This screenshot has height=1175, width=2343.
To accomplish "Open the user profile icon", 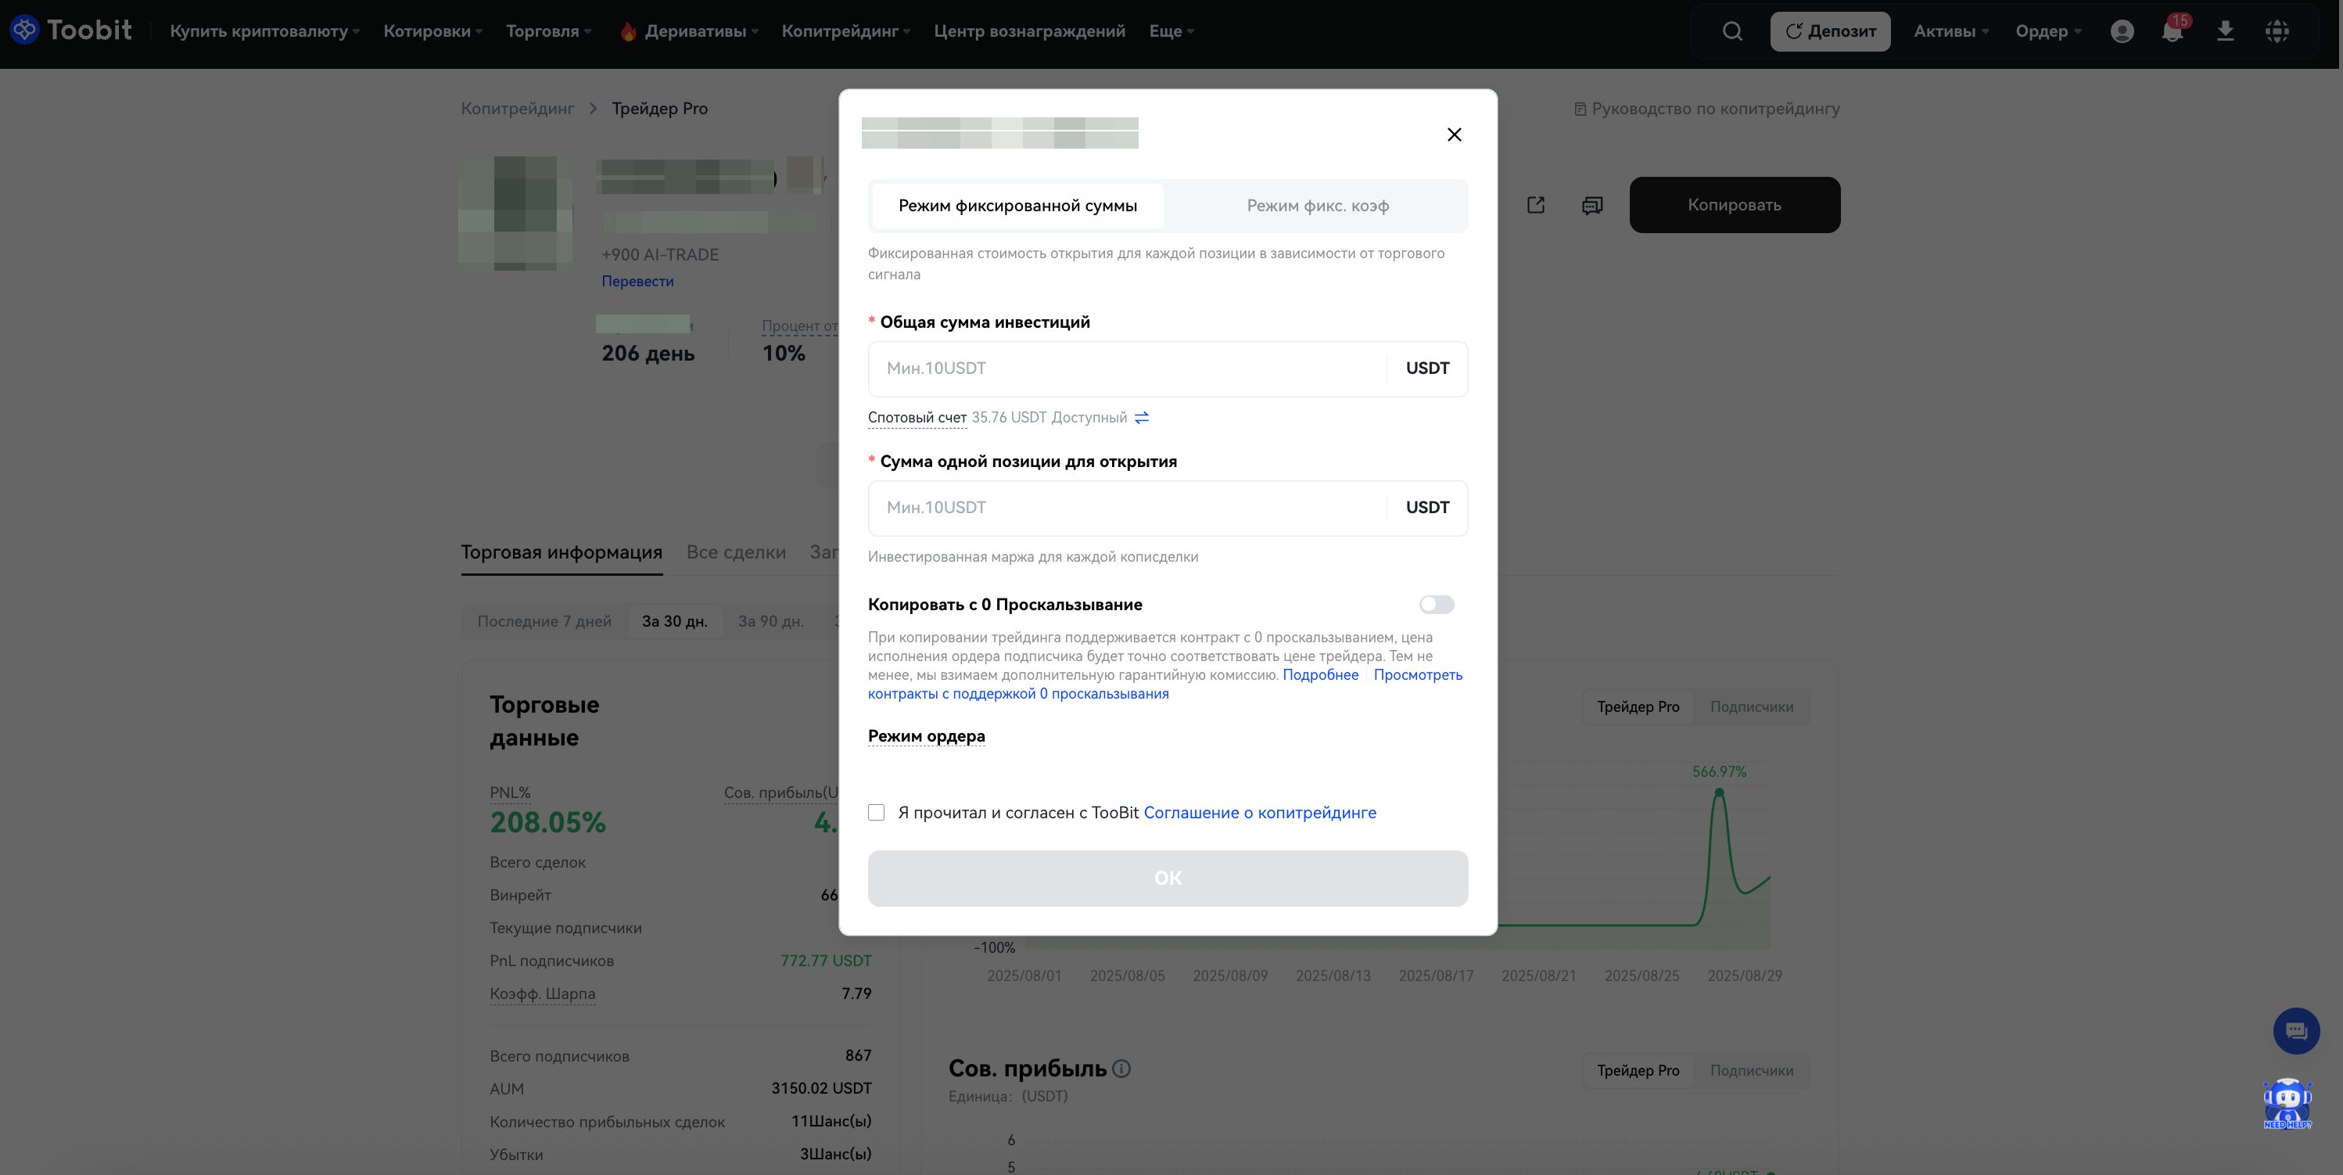I will [2122, 32].
